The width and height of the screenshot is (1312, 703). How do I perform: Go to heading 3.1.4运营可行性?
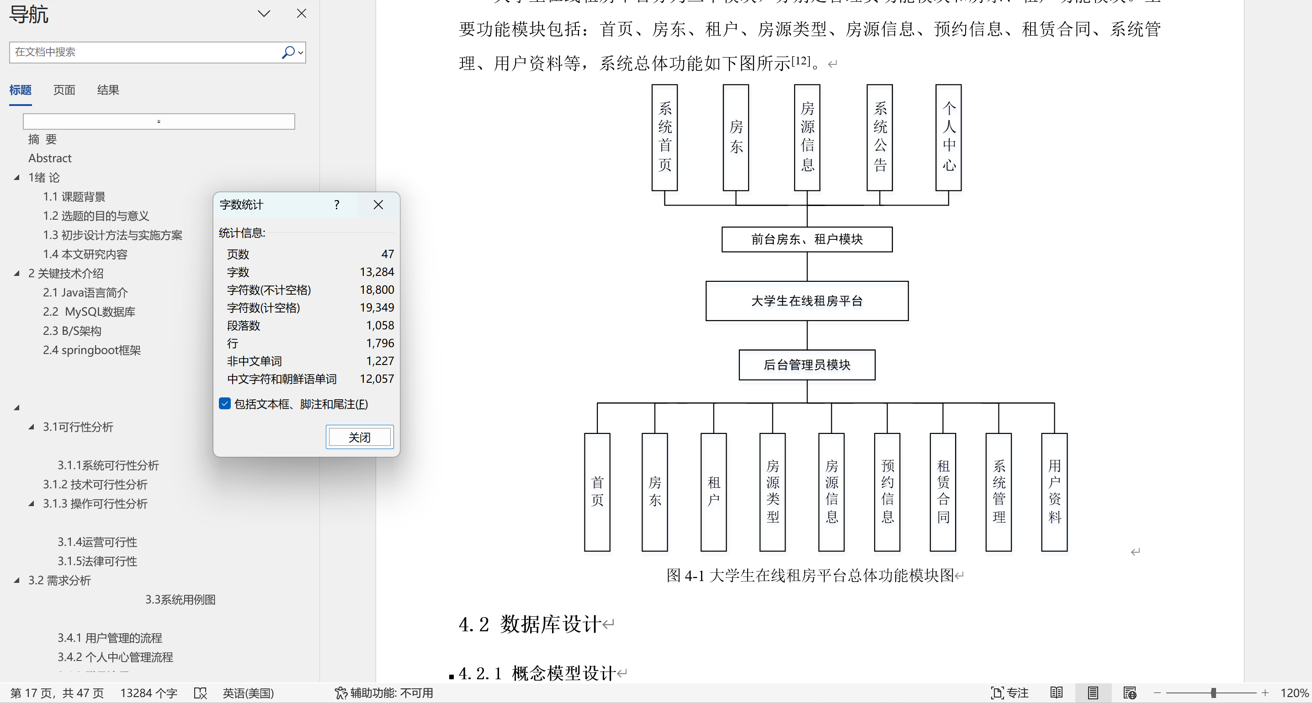click(97, 542)
